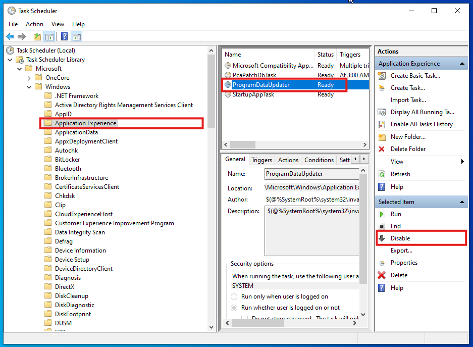The width and height of the screenshot is (473, 347).
Task: Click the task Name text field
Action: 311,174
